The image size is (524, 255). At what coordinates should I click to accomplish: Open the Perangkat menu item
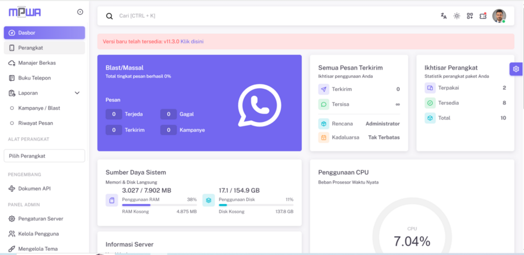coord(45,48)
